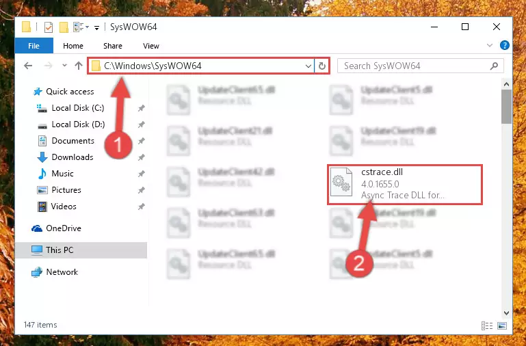
Task: Click the scrollbar down arrow
Action: (x=507, y=313)
